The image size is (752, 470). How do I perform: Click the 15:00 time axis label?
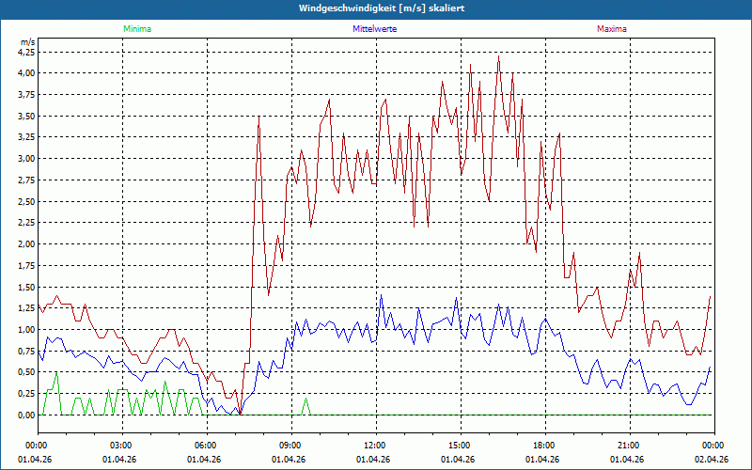(461, 446)
